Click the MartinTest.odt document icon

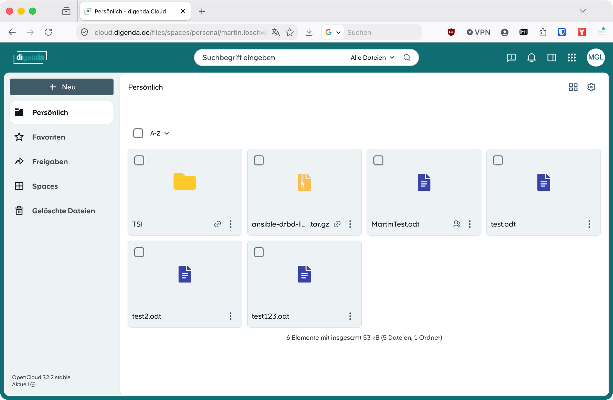click(x=424, y=182)
